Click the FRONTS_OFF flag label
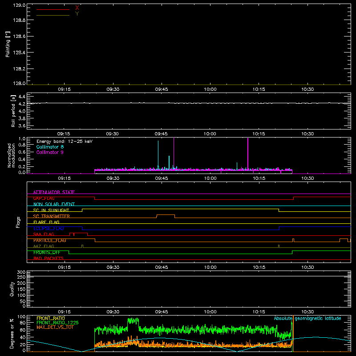 47,252
